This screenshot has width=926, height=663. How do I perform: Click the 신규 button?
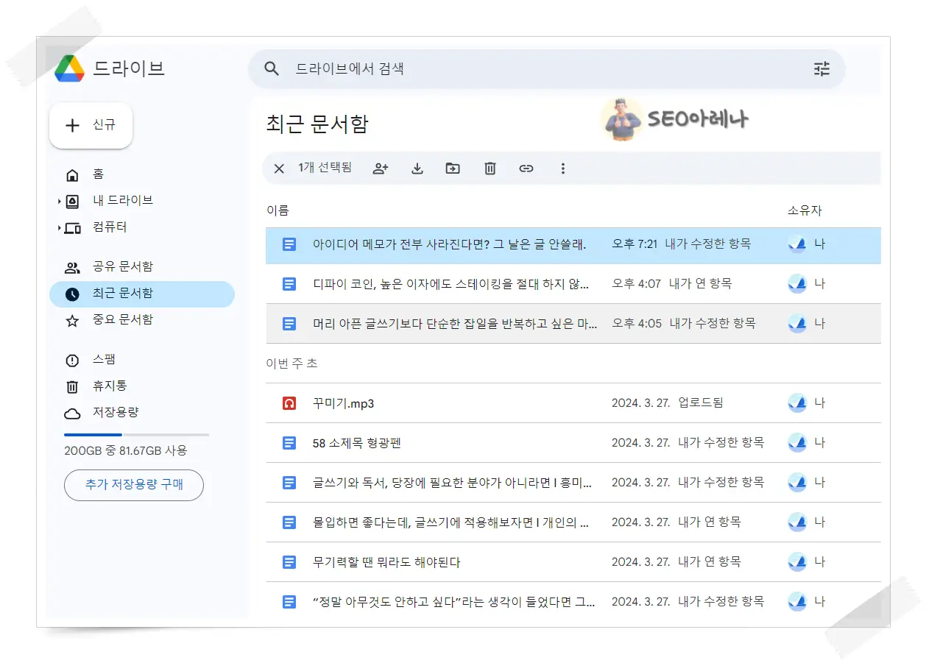[91, 125]
